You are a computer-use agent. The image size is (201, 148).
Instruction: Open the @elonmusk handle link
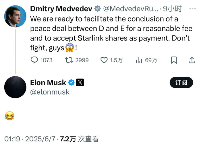click(50, 92)
